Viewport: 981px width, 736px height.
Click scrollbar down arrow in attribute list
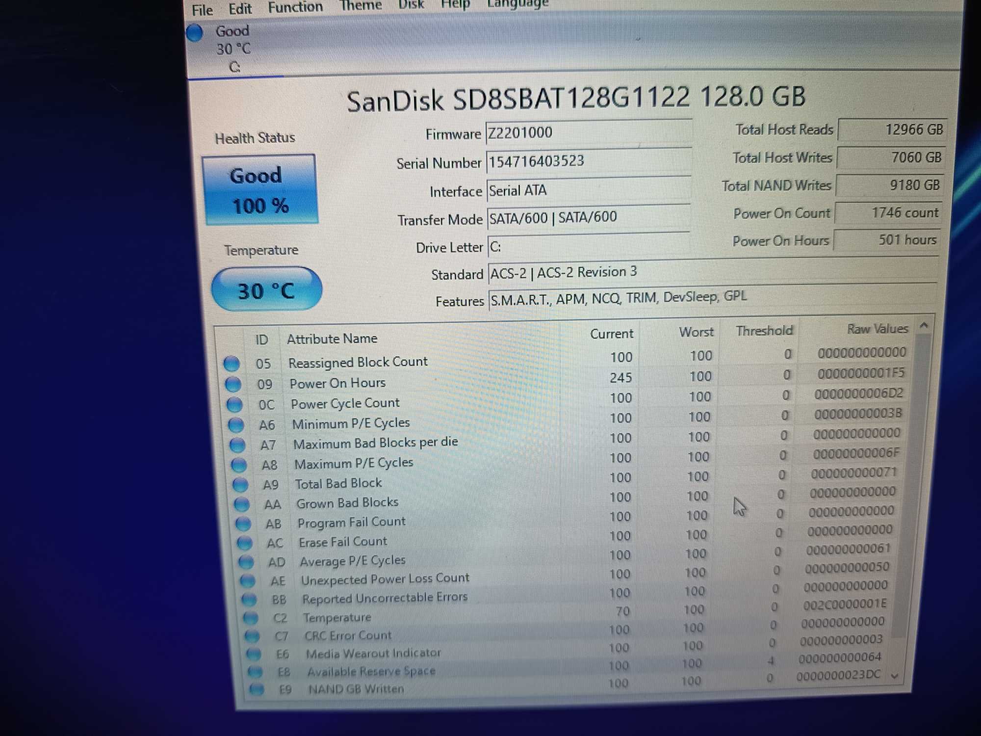coord(895,676)
